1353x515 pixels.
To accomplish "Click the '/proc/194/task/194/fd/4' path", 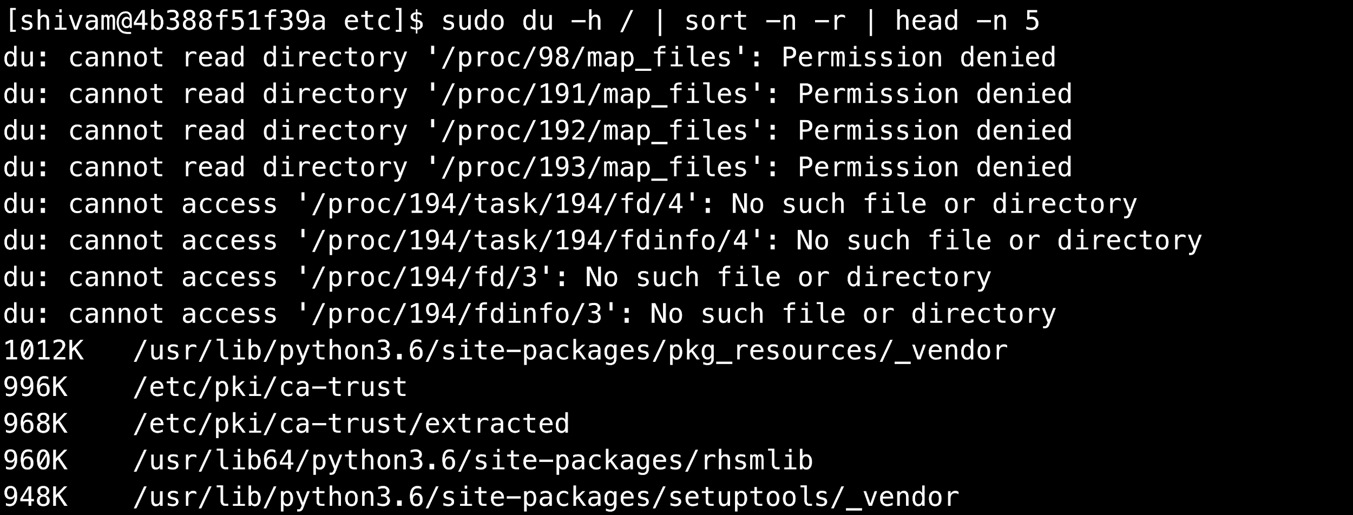I will coord(505,204).
